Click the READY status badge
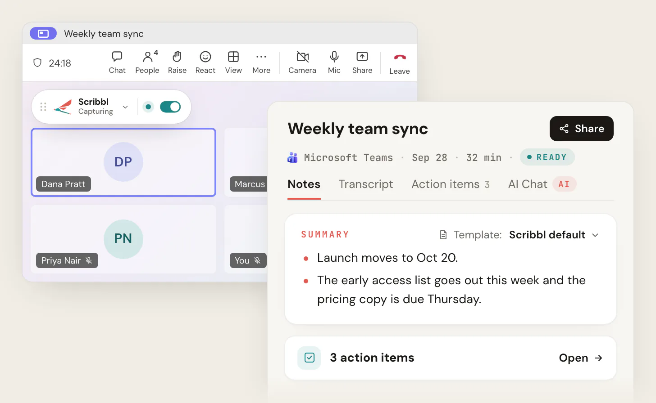The width and height of the screenshot is (656, 403). click(547, 157)
